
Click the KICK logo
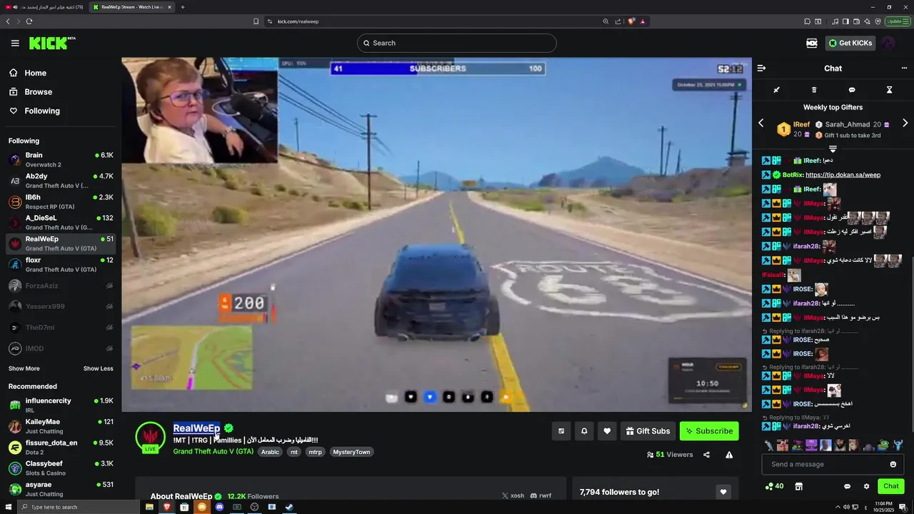pyautogui.click(x=52, y=43)
